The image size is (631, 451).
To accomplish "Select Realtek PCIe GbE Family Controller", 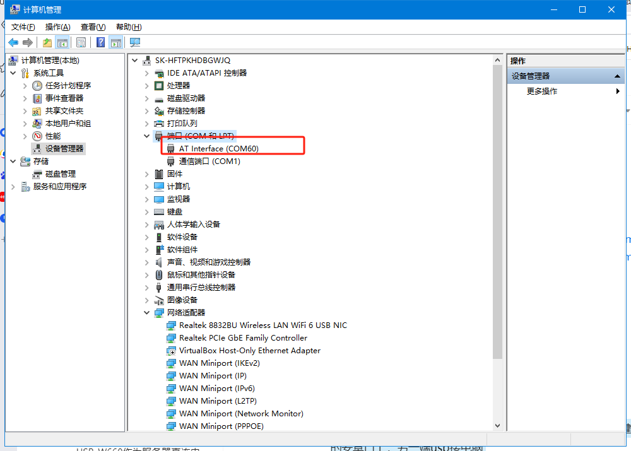I will point(243,338).
